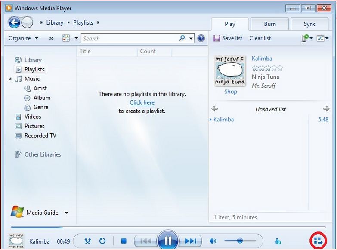Go to next list with right arrow
Image resolution: width=337 pixels, height=250 pixels.
pyautogui.click(x=326, y=108)
